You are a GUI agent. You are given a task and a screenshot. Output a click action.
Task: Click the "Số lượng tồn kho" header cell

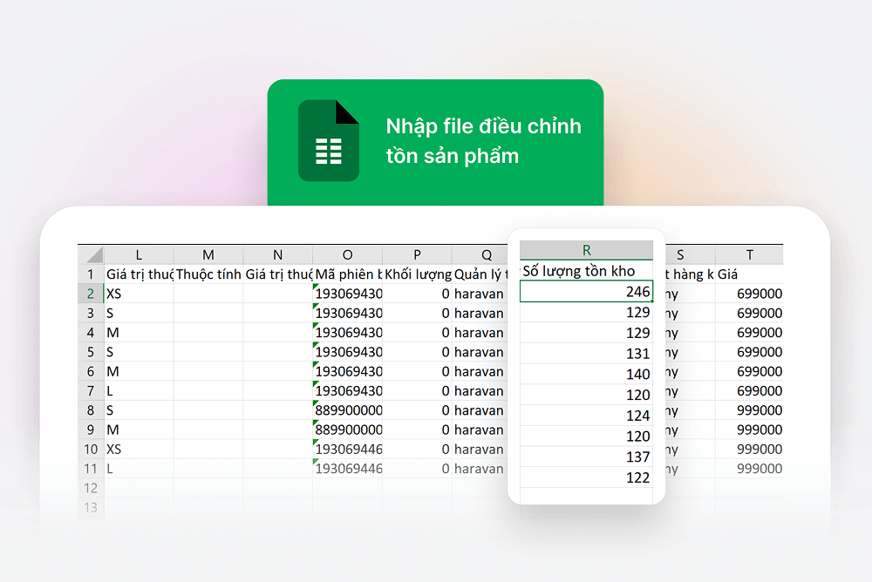pos(586,271)
